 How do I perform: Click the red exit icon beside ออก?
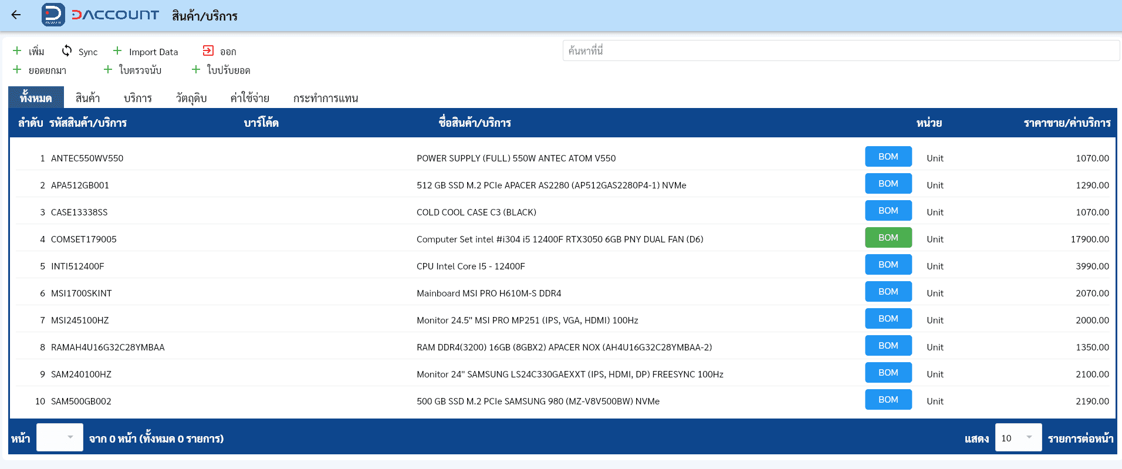point(208,50)
